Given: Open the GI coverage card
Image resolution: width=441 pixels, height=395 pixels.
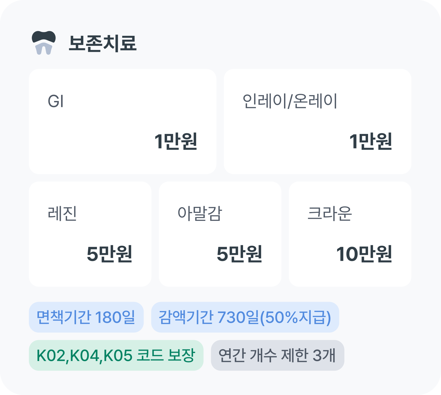Looking at the screenshot, I should tap(123, 121).
